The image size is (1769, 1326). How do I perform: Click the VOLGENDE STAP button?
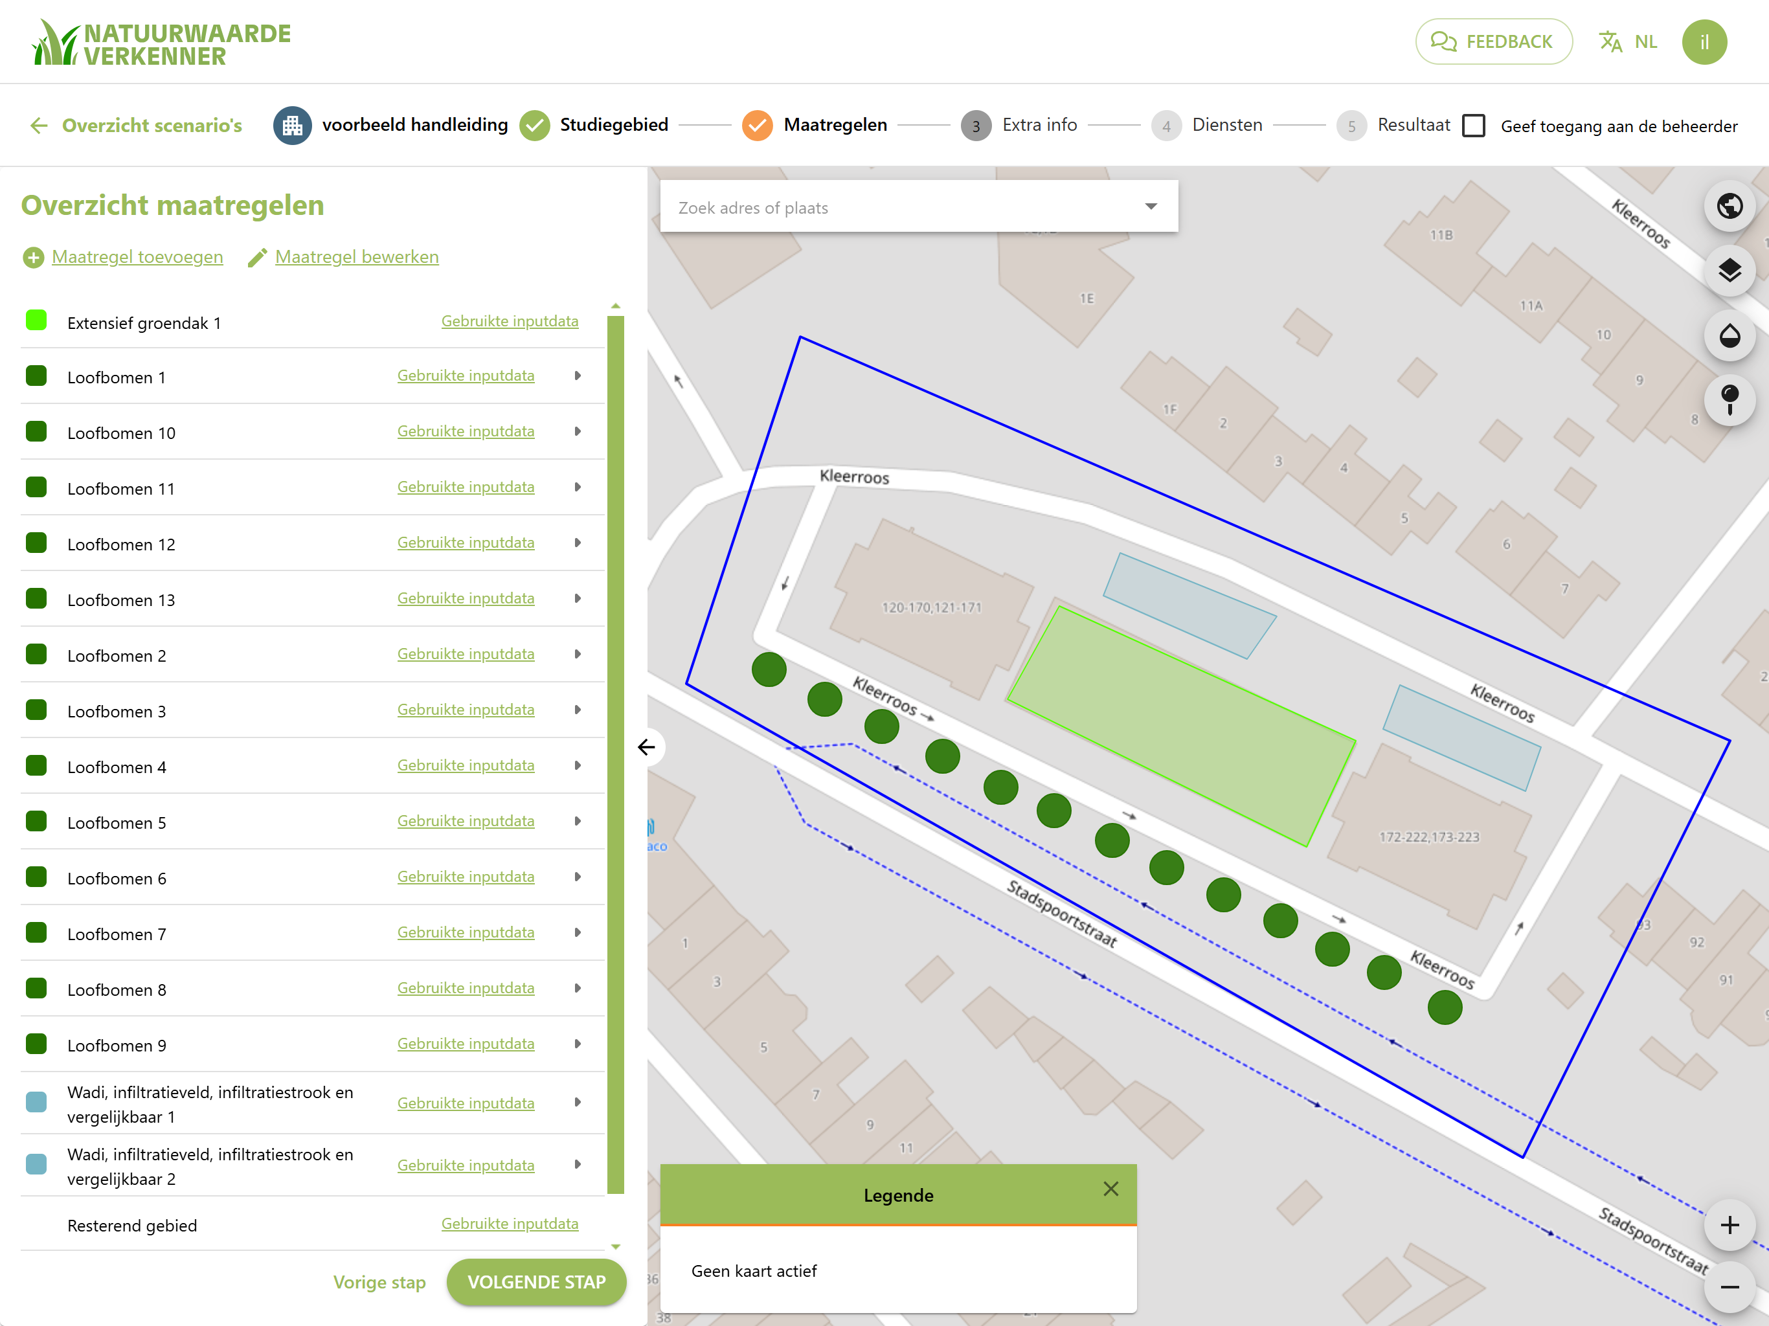[536, 1282]
